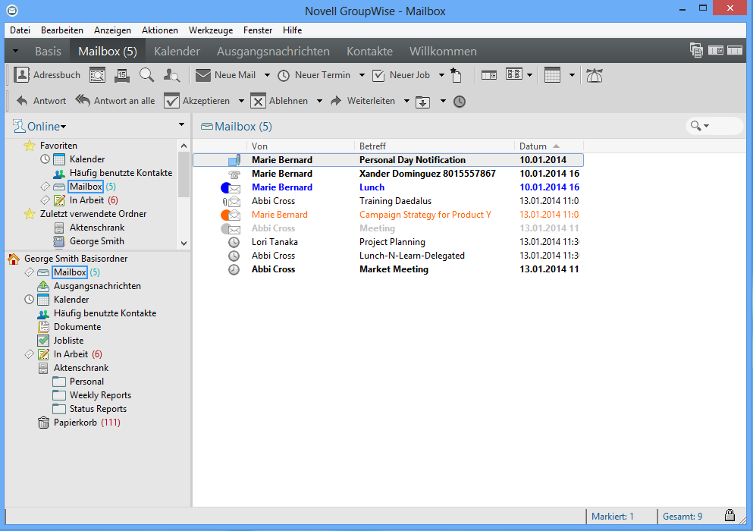Image resolution: width=753 pixels, height=531 pixels.
Task: Switch to the Ausgangsnachrichten tab
Action: (273, 52)
